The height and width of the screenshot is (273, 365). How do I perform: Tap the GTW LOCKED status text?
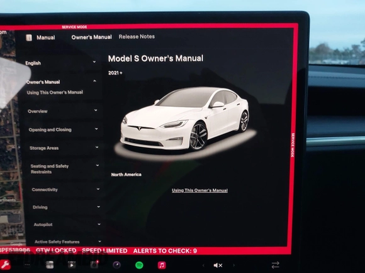click(56, 250)
